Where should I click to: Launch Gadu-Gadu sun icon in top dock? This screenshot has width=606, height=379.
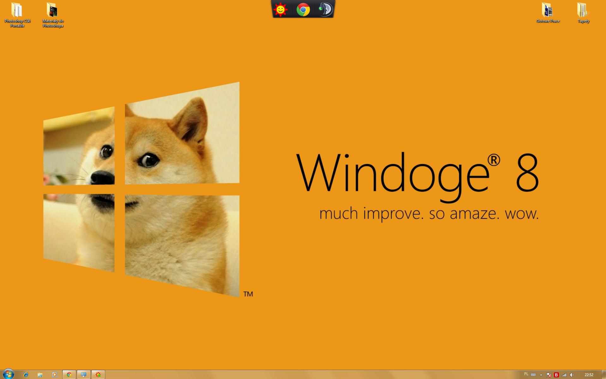[280, 9]
